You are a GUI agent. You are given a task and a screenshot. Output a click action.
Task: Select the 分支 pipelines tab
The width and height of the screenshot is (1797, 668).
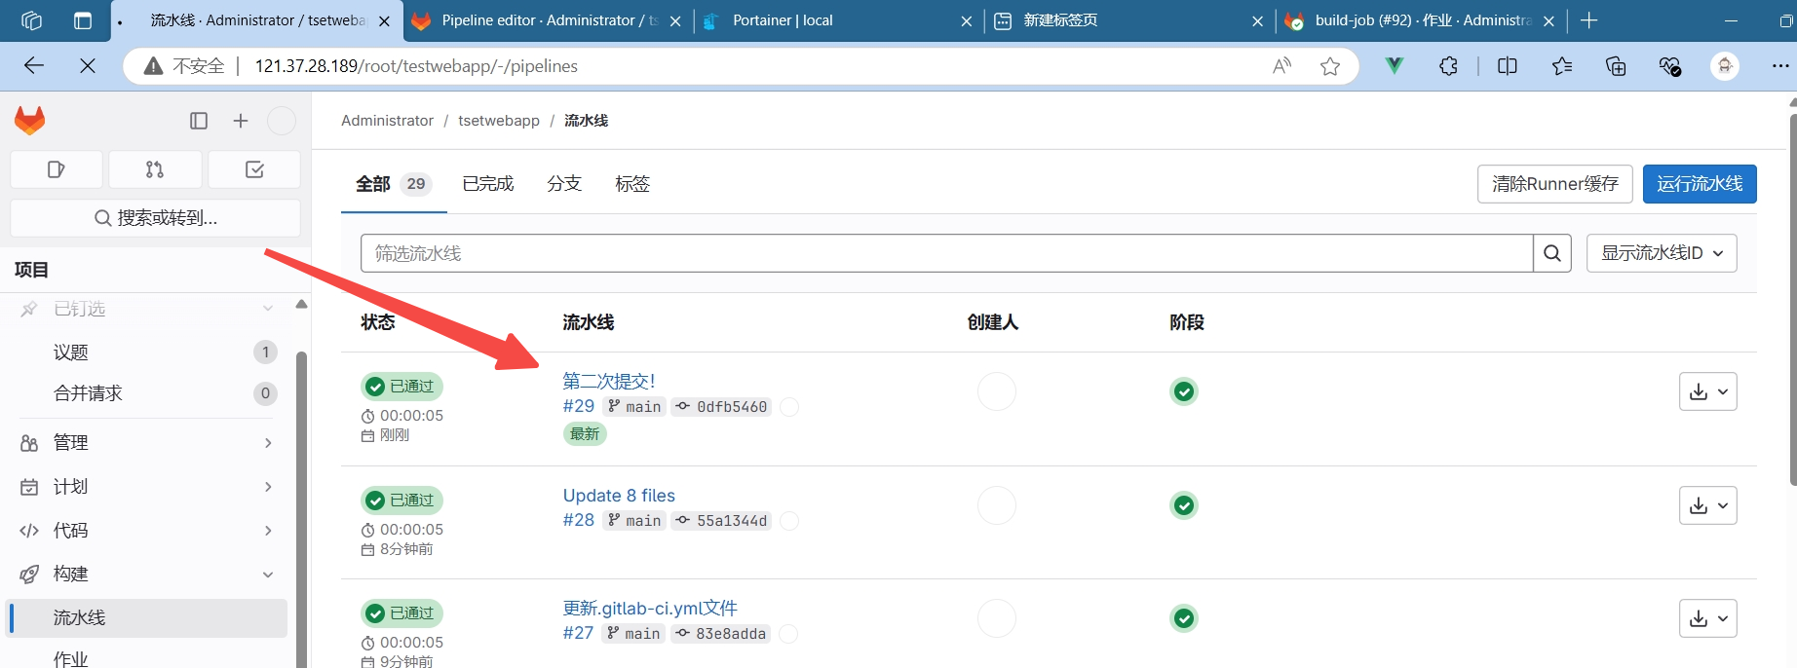coord(564,184)
